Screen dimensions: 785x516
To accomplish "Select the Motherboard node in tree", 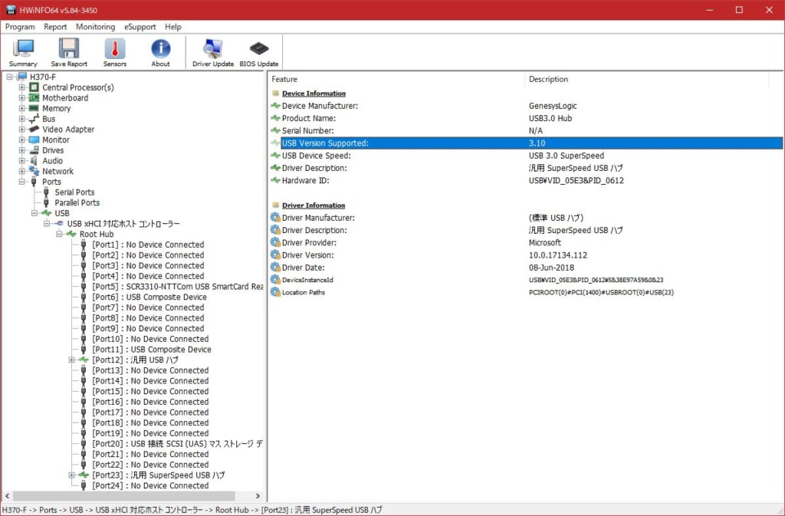I will tap(64, 98).
